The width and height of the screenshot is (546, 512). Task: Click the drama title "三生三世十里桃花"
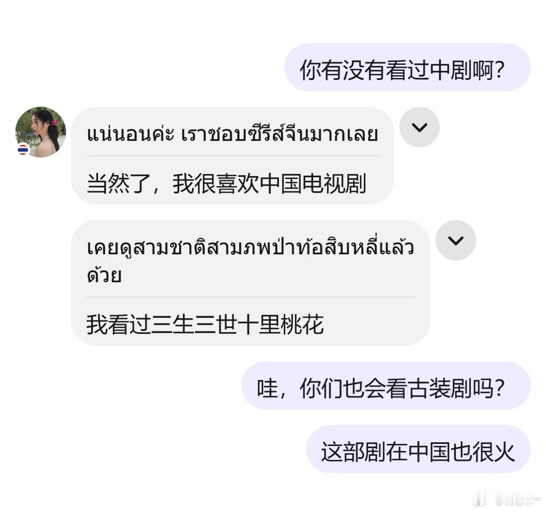coord(237,325)
